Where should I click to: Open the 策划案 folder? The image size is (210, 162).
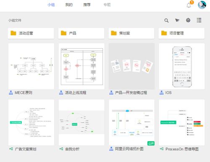pyautogui.click(x=131, y=33)
